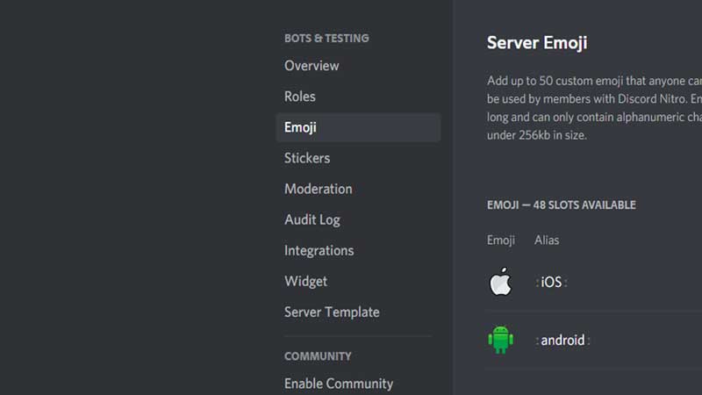Click the Apple logo emoji image
Screen dimensions: 702x395
click(x=499, y=283)
